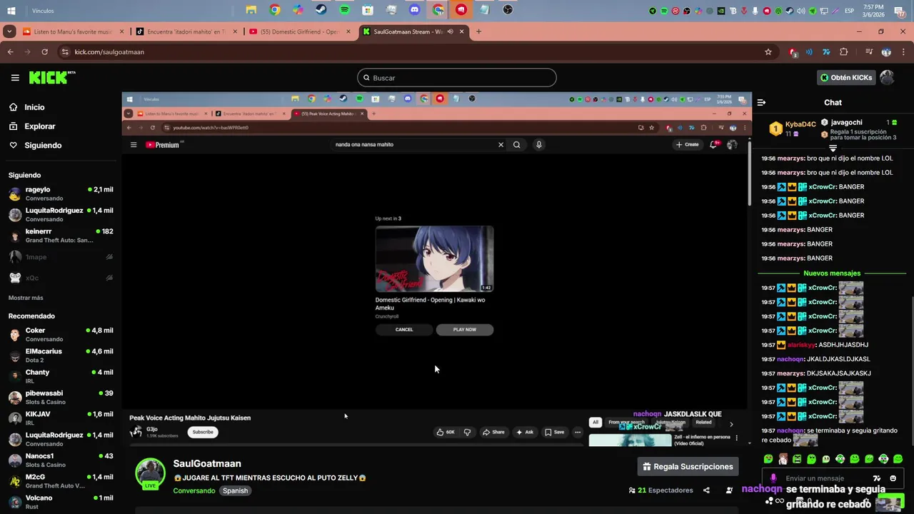The image size is (914, 514).
Task: Open the Chrome three-dot menu
Action: pos(903,52)
